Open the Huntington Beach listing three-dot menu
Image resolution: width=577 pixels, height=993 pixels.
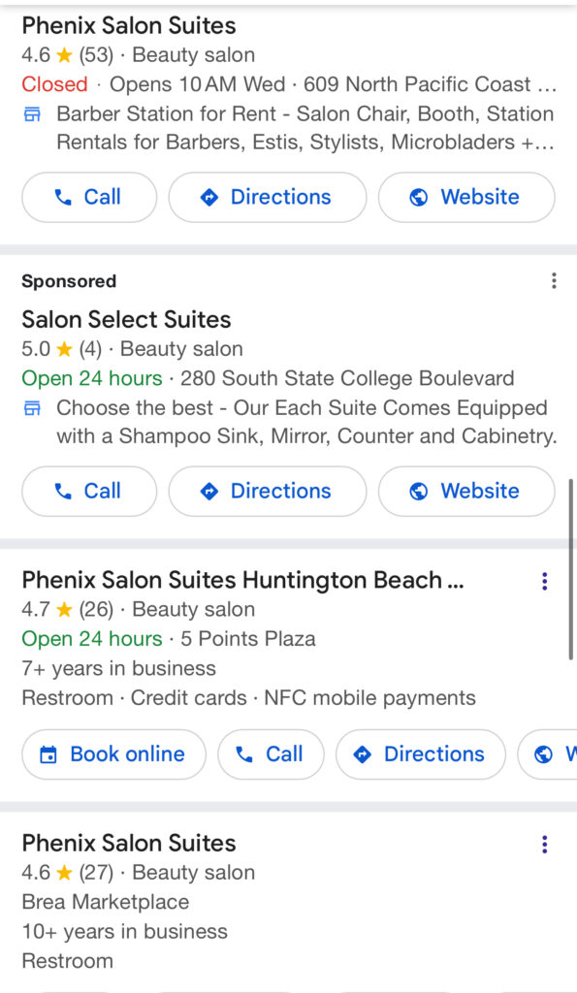click(544, 581)
